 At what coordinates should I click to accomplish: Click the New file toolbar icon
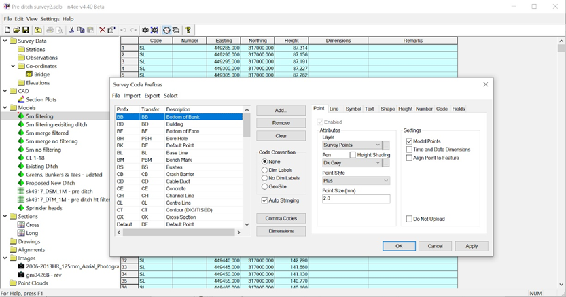point(7,30)
